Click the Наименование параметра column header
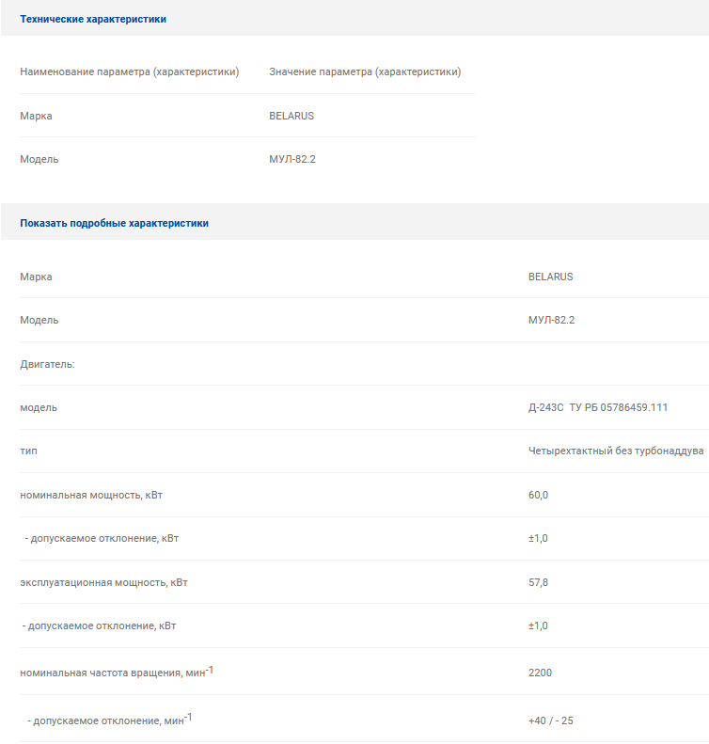Viewport: 709px width, 744px height. (x=130, y=71)
